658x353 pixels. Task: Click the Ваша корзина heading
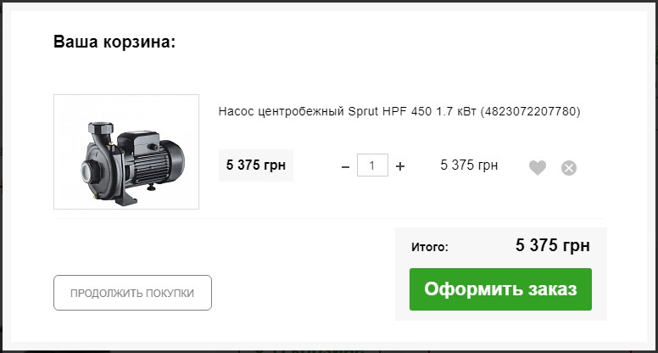(x=114, y=42)
